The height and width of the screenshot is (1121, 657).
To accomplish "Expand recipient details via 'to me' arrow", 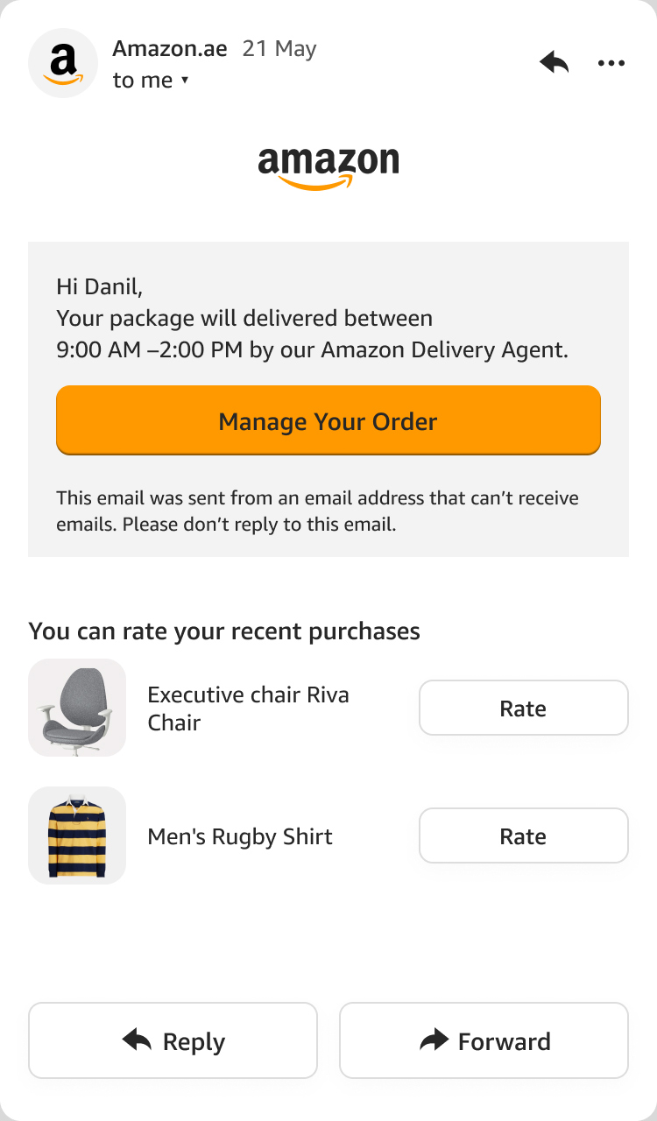I will [185, 81].
